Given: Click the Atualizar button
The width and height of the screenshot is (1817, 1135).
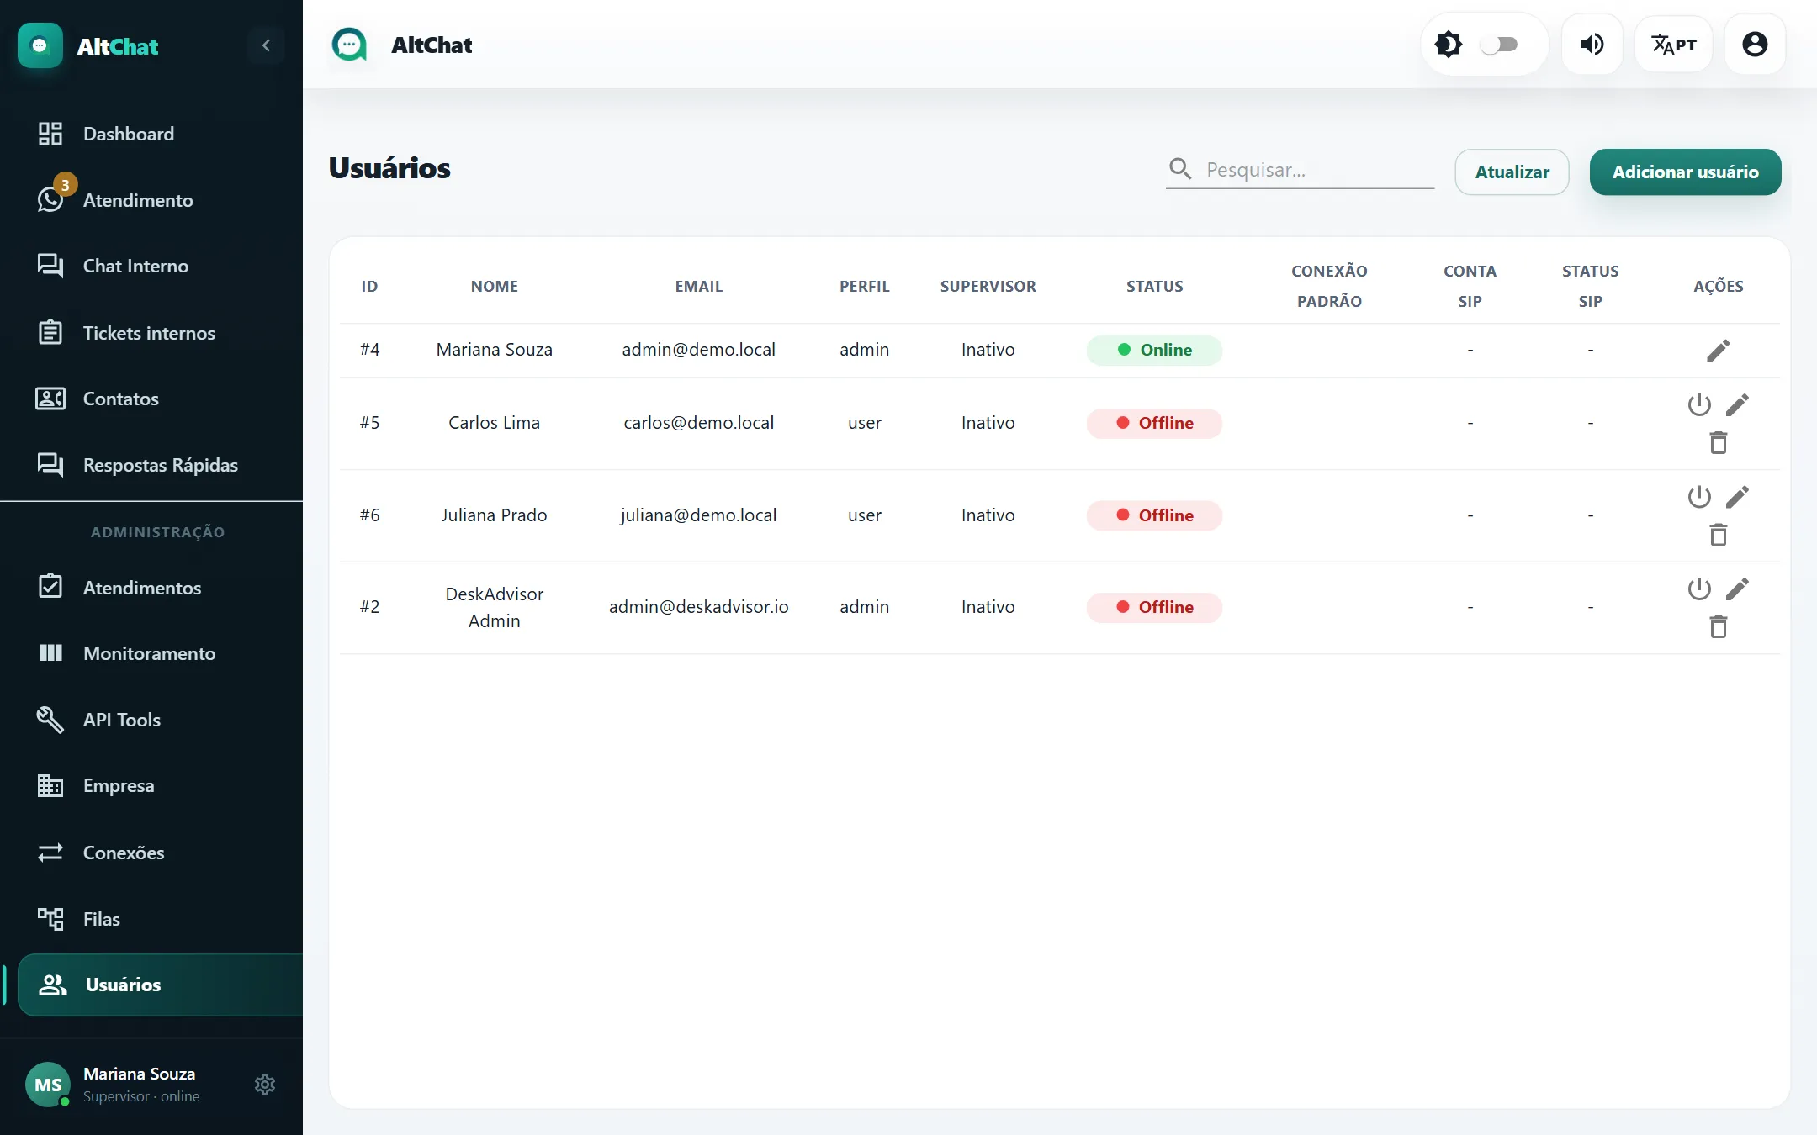Looking at the screenshot, I should point(1512,172).
